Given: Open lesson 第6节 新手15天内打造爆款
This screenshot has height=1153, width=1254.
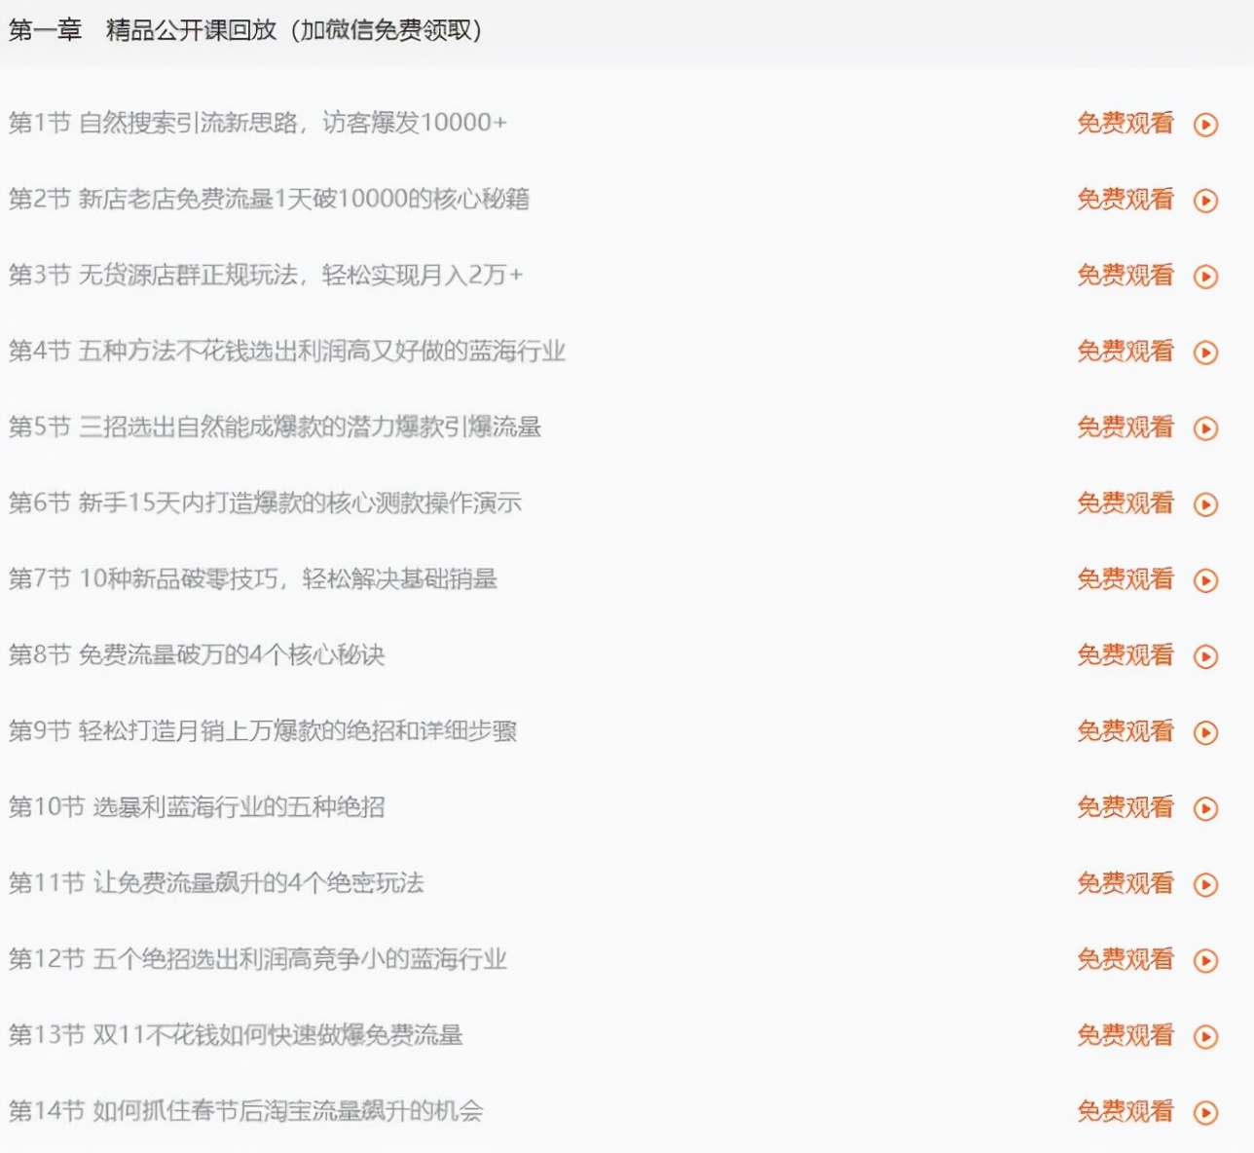Looking at the screenshot, I should pyautogui.click(x=265, y=502).
